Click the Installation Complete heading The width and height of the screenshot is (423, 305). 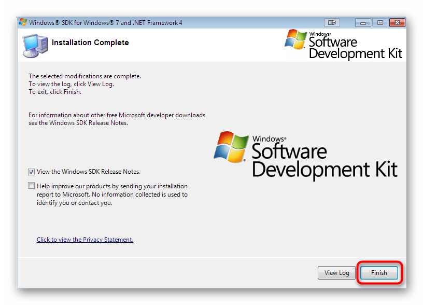click(x=90, y=43)
